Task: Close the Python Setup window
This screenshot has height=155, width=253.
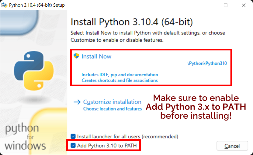Action: (244, 5)
